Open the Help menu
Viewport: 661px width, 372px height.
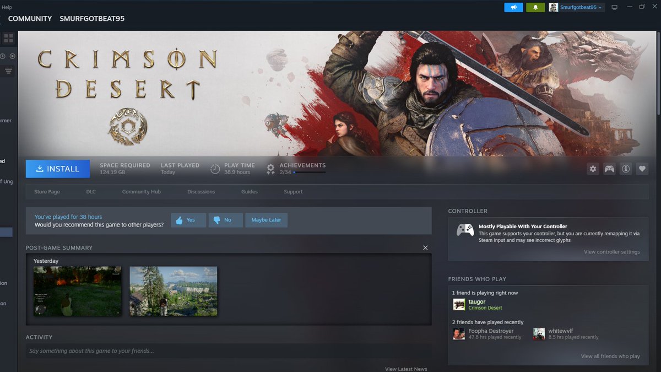point(7,7)
